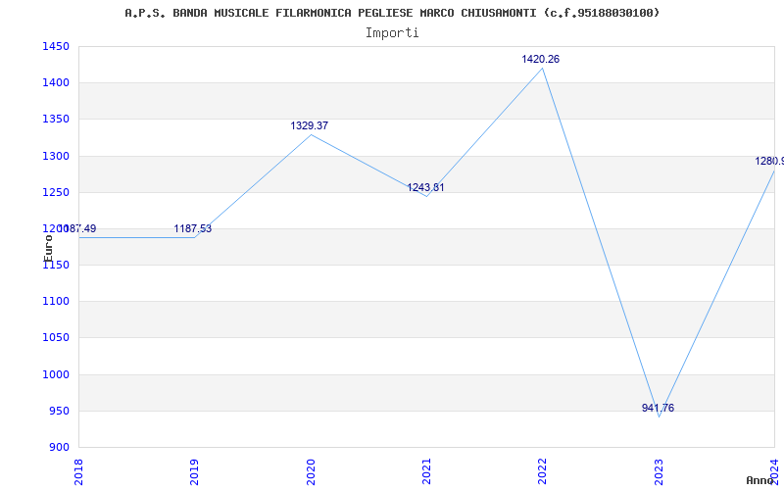Image resolution: width=784 pixels, height=490 pixels.
Task: Click the 950 y-axis value
Action: pos(59,411)
